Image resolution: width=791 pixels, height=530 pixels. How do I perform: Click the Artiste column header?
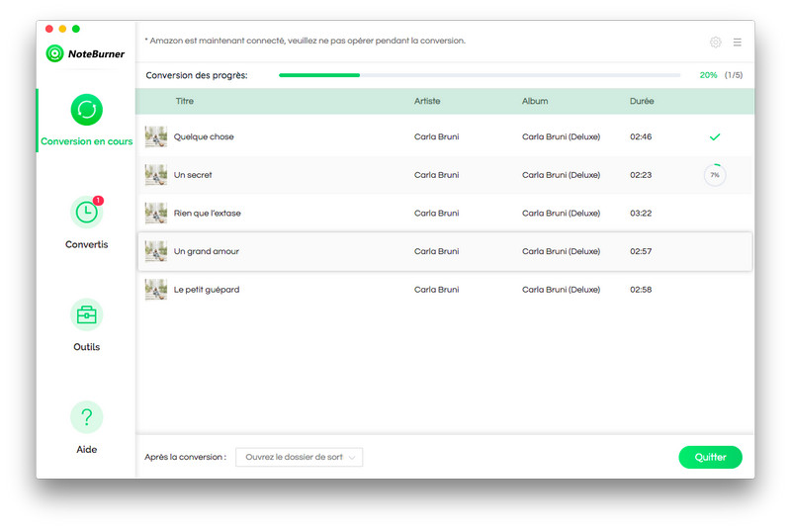[427, 101]
